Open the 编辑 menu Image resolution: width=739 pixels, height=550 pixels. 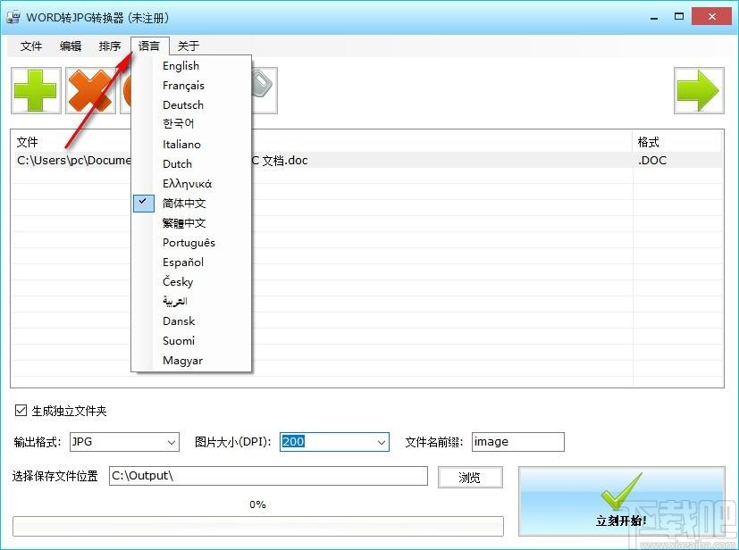(x=71, y=46)
